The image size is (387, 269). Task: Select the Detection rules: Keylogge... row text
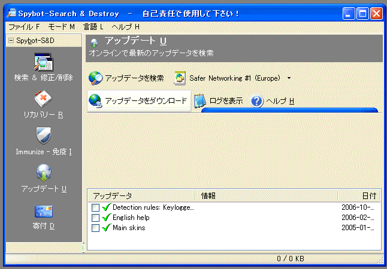pos(153,207)
